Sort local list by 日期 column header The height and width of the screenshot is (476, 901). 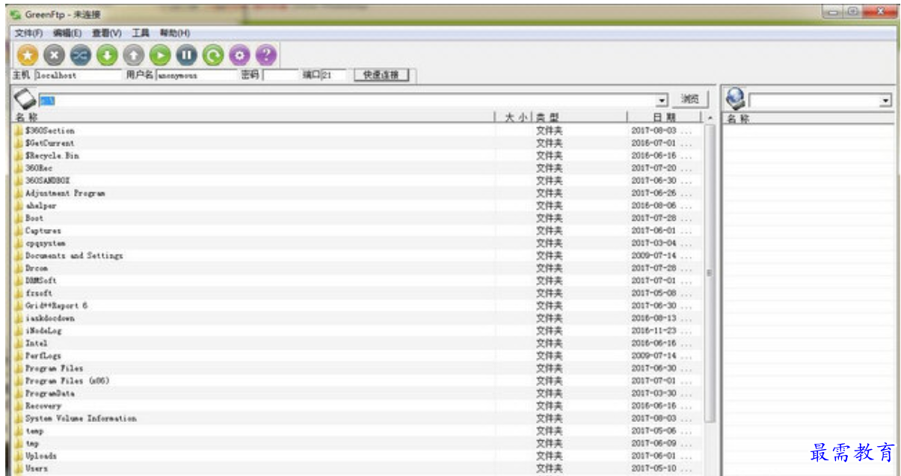coord(664,118)
